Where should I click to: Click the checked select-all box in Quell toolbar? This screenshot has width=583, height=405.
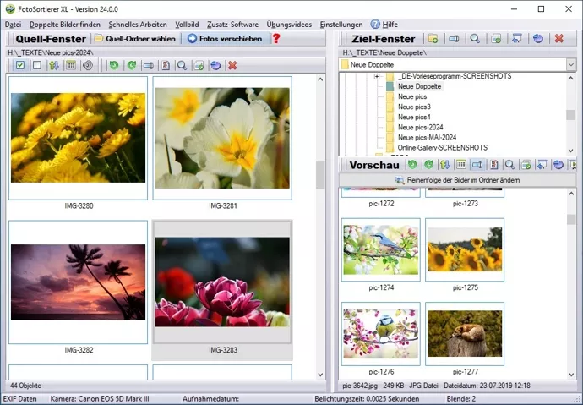[20, 66]
